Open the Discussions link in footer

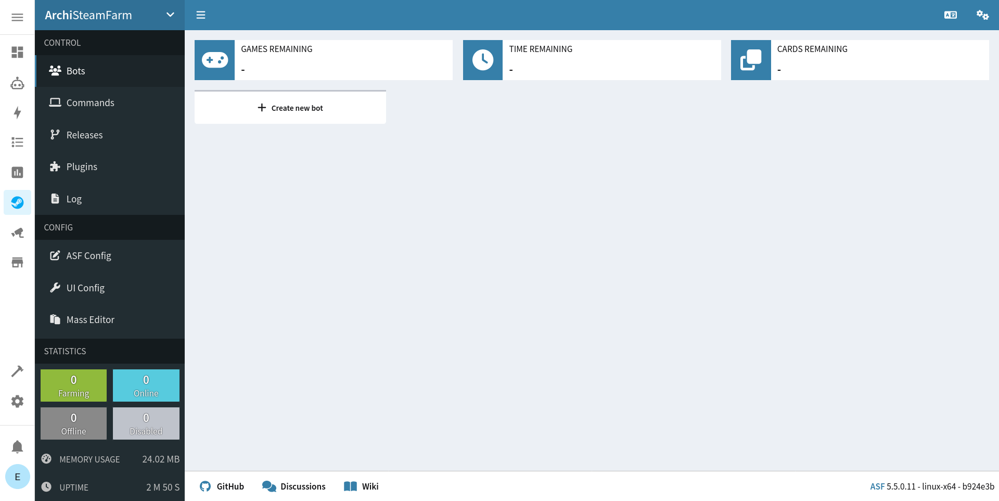click(x=294, y=486)
